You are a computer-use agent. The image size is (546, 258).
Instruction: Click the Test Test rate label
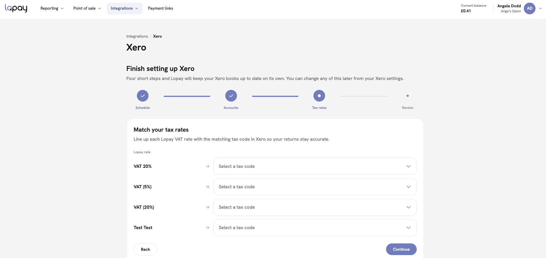[143, 228]
